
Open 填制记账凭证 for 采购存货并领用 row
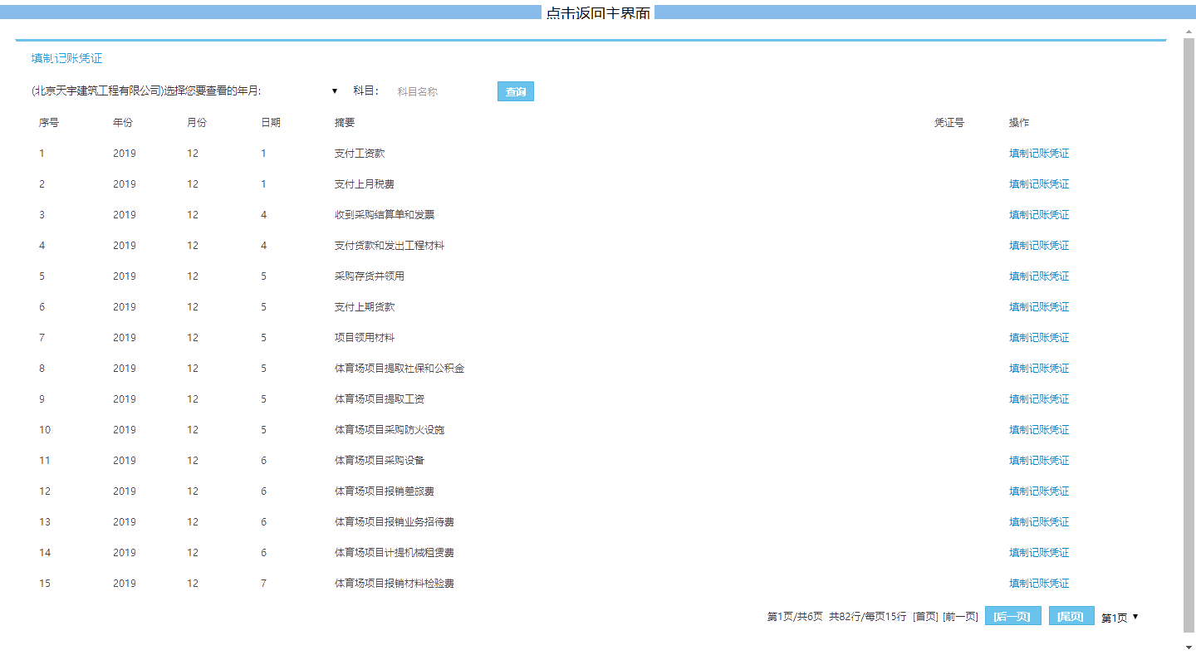pos(1038,276)
